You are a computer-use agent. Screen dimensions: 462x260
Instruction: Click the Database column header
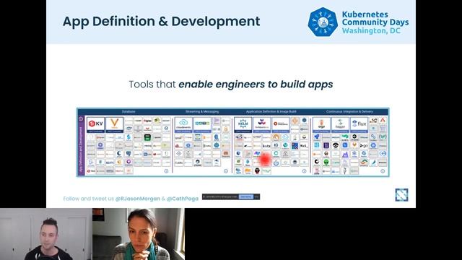(128, 112)
